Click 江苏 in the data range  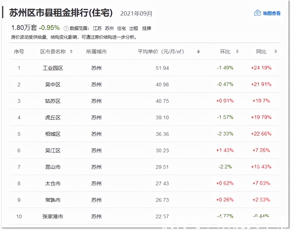(x=97, y=28)
